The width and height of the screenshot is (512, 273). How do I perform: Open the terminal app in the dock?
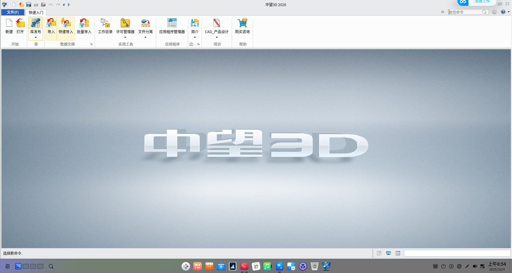point(244,267)
